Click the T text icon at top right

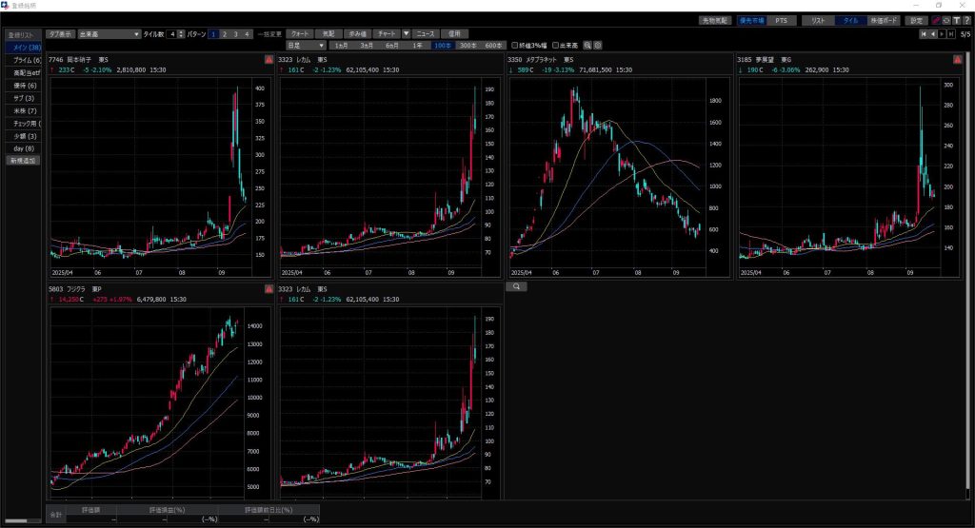tap(956, 20)
